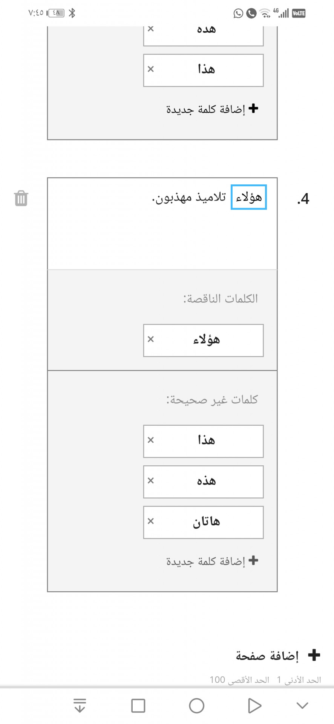This screenshot has width=334, height=724.
Task: Pull down notification shade icon
Action: coord(80,706)
